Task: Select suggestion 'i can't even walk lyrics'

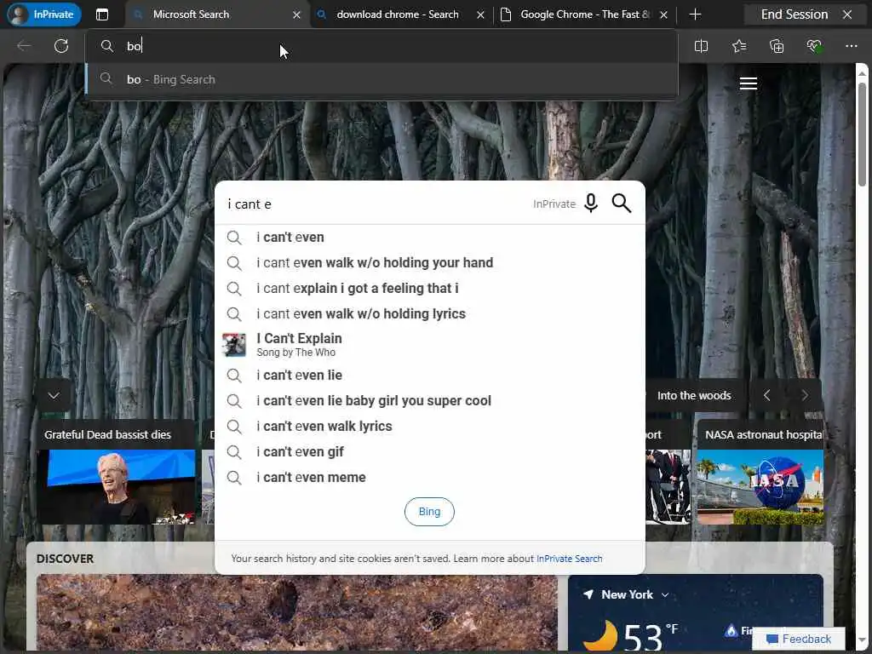Action: [x=429, y=427]
